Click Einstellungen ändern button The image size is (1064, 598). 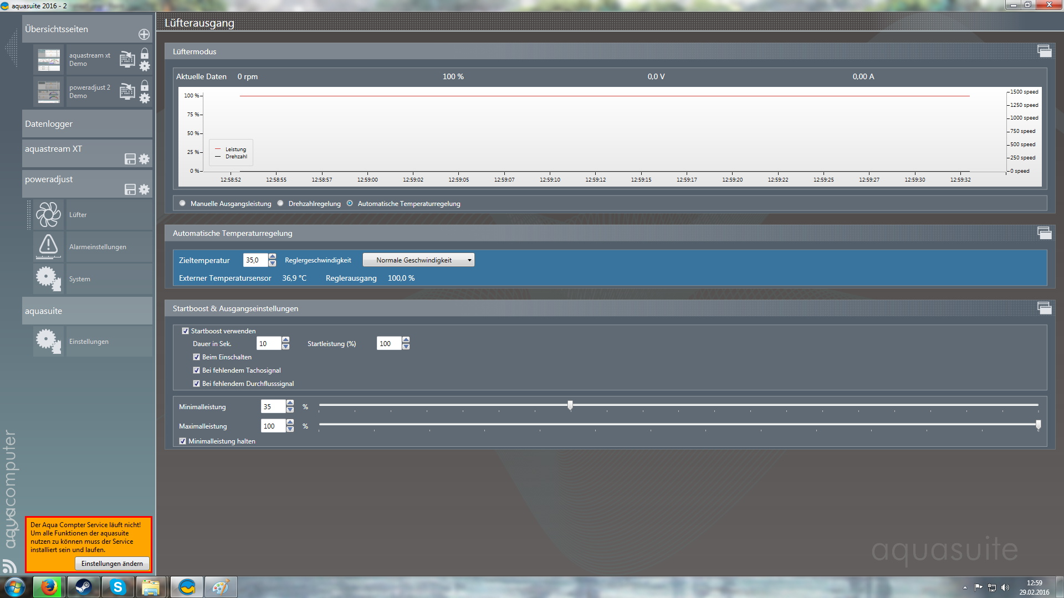tap(112, 564)
